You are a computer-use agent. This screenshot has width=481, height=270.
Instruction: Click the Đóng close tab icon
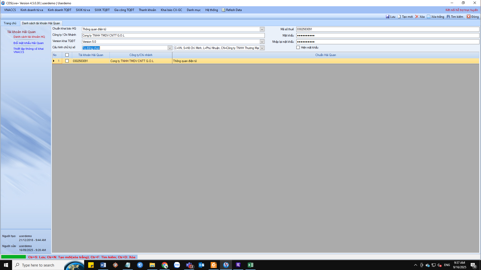pyautogui.click(x=468, y=17)
